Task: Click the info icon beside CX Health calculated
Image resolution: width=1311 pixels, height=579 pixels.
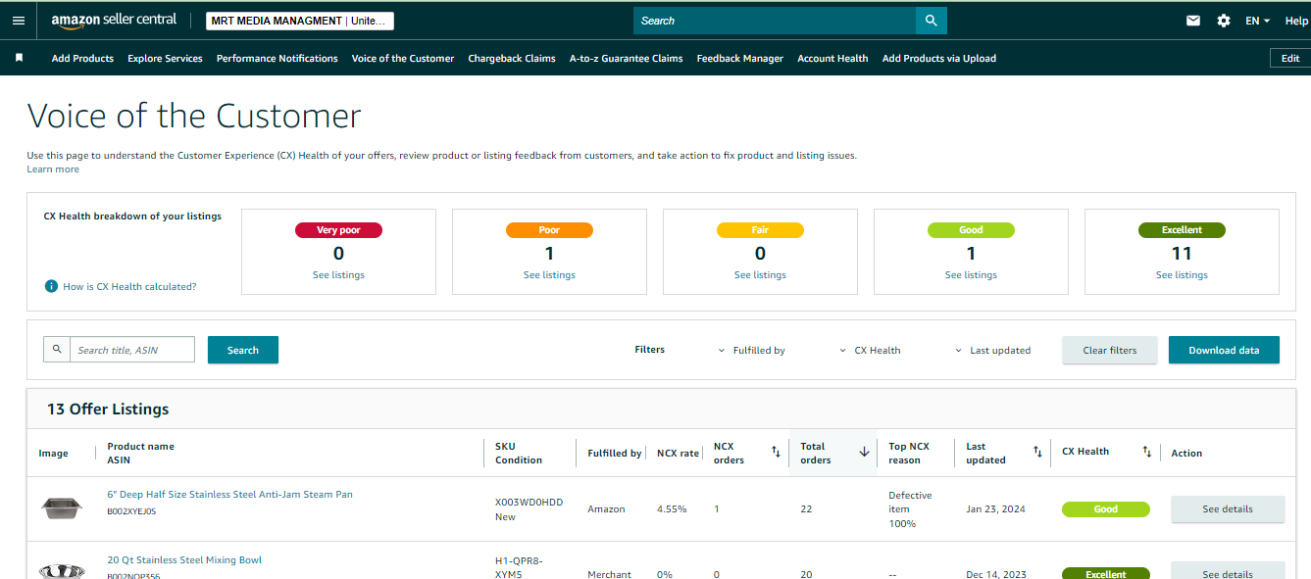Action: point(51,286)
